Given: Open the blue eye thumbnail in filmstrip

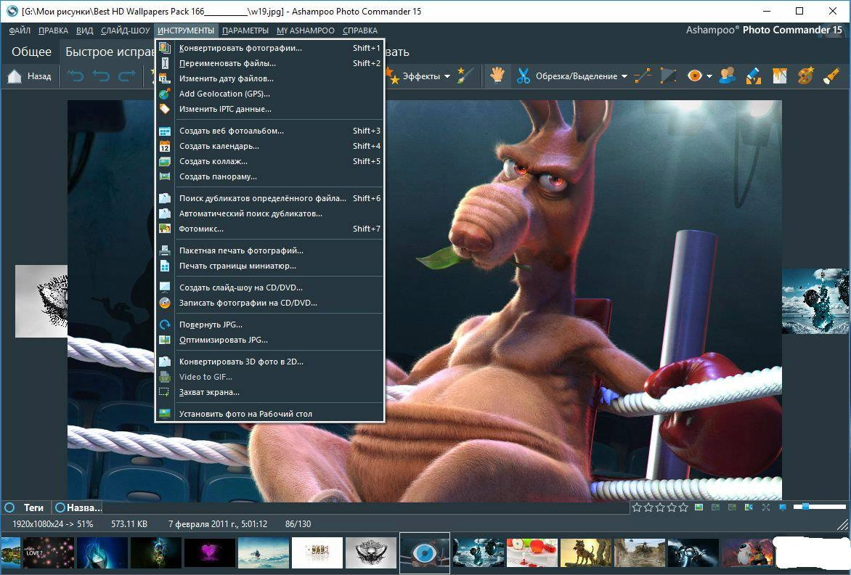Looking at the screenshot, I should (x=425, y=552).
